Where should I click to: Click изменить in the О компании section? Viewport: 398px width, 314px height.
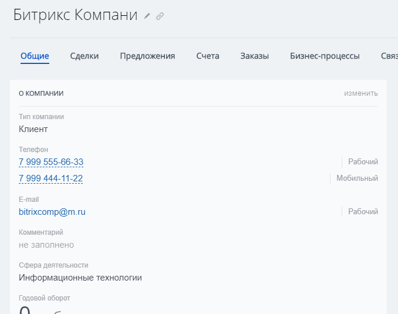coord(360,93)
